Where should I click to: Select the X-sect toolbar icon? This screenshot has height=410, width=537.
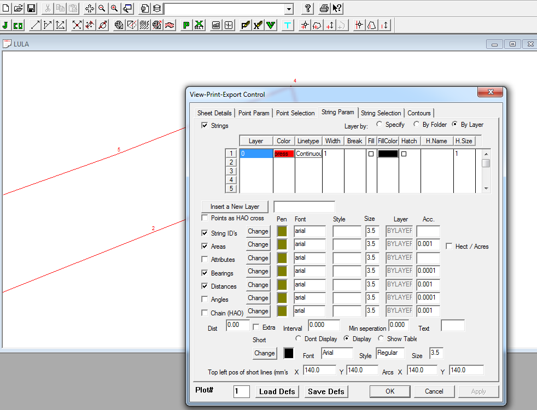pyautogui.click(x=200, y=25)
